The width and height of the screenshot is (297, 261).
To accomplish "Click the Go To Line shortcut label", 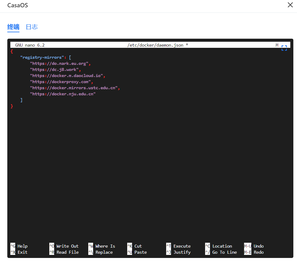I will 225,252.
